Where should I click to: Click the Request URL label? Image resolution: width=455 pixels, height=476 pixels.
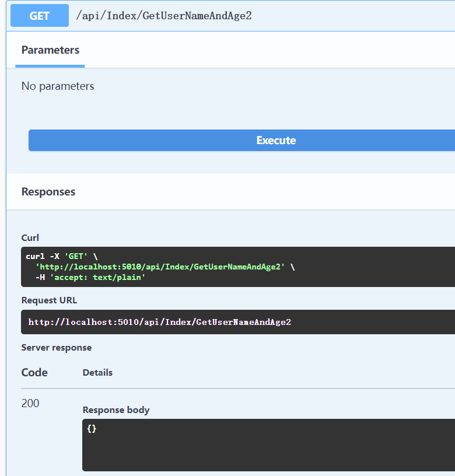coord(49,300)
